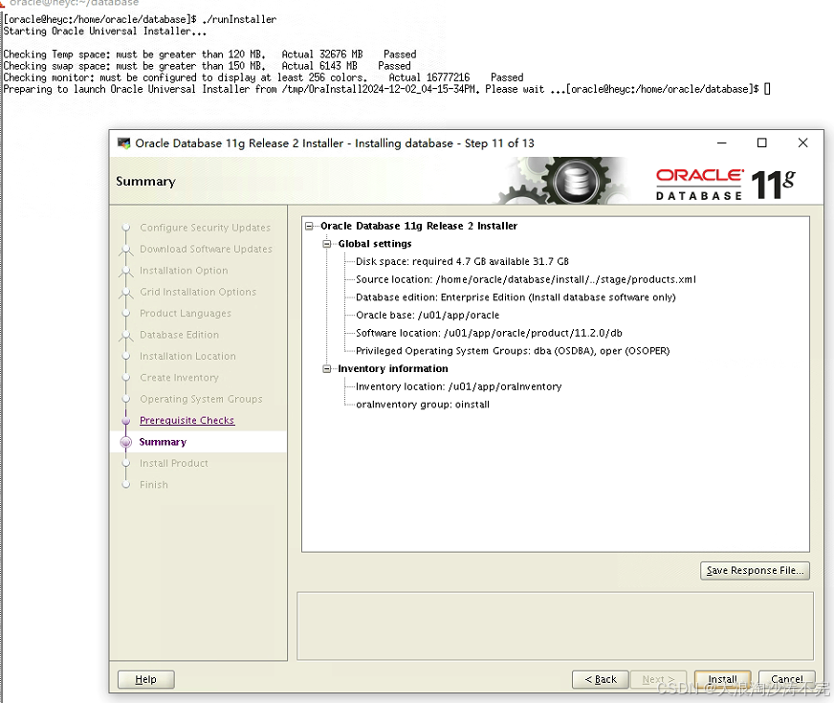
Task: Select Configure Security Updates step
Action: pyautogui.click(x=205, y=227)
